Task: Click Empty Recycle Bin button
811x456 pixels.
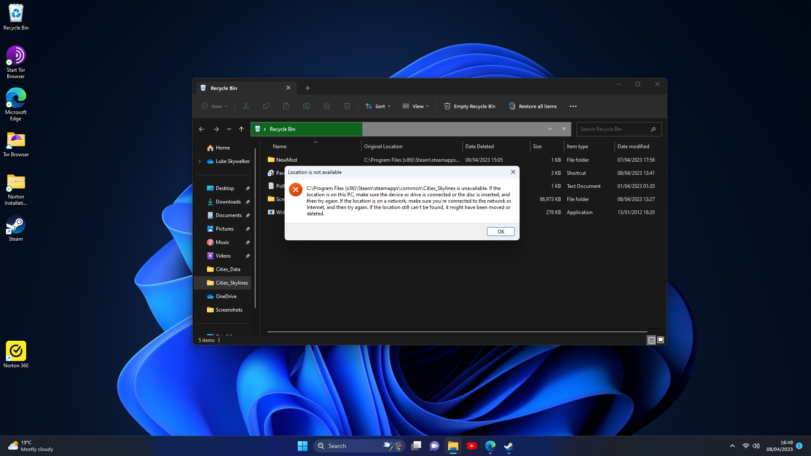Action: pos(470,106)
